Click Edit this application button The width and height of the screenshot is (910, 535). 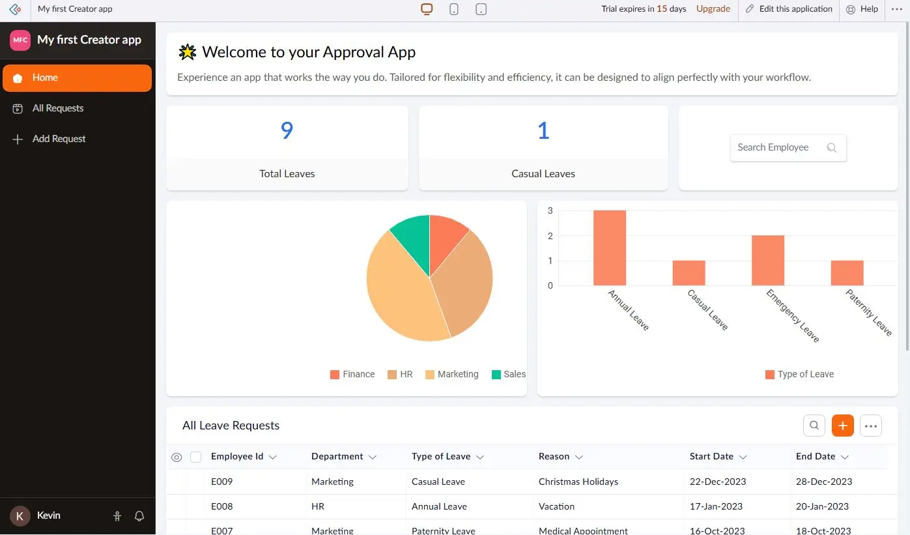(x=789, y=9)
